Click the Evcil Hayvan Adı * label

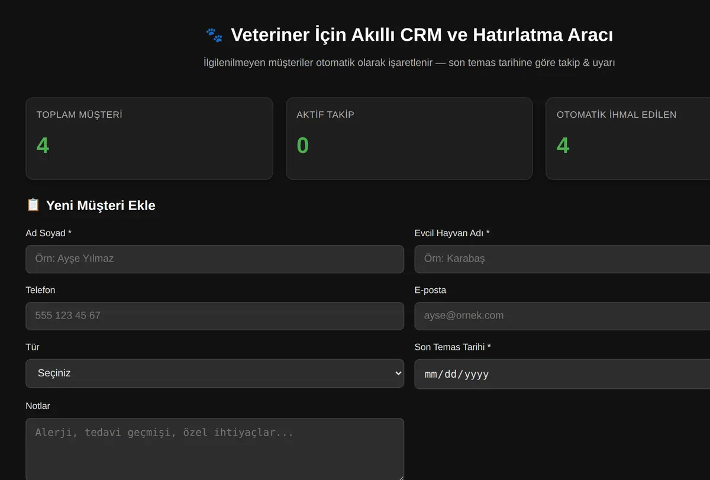point(452,233)
